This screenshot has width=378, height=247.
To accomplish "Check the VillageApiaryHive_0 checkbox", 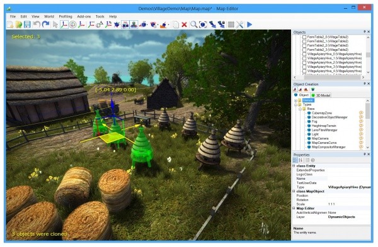I will tap(304, 54).
